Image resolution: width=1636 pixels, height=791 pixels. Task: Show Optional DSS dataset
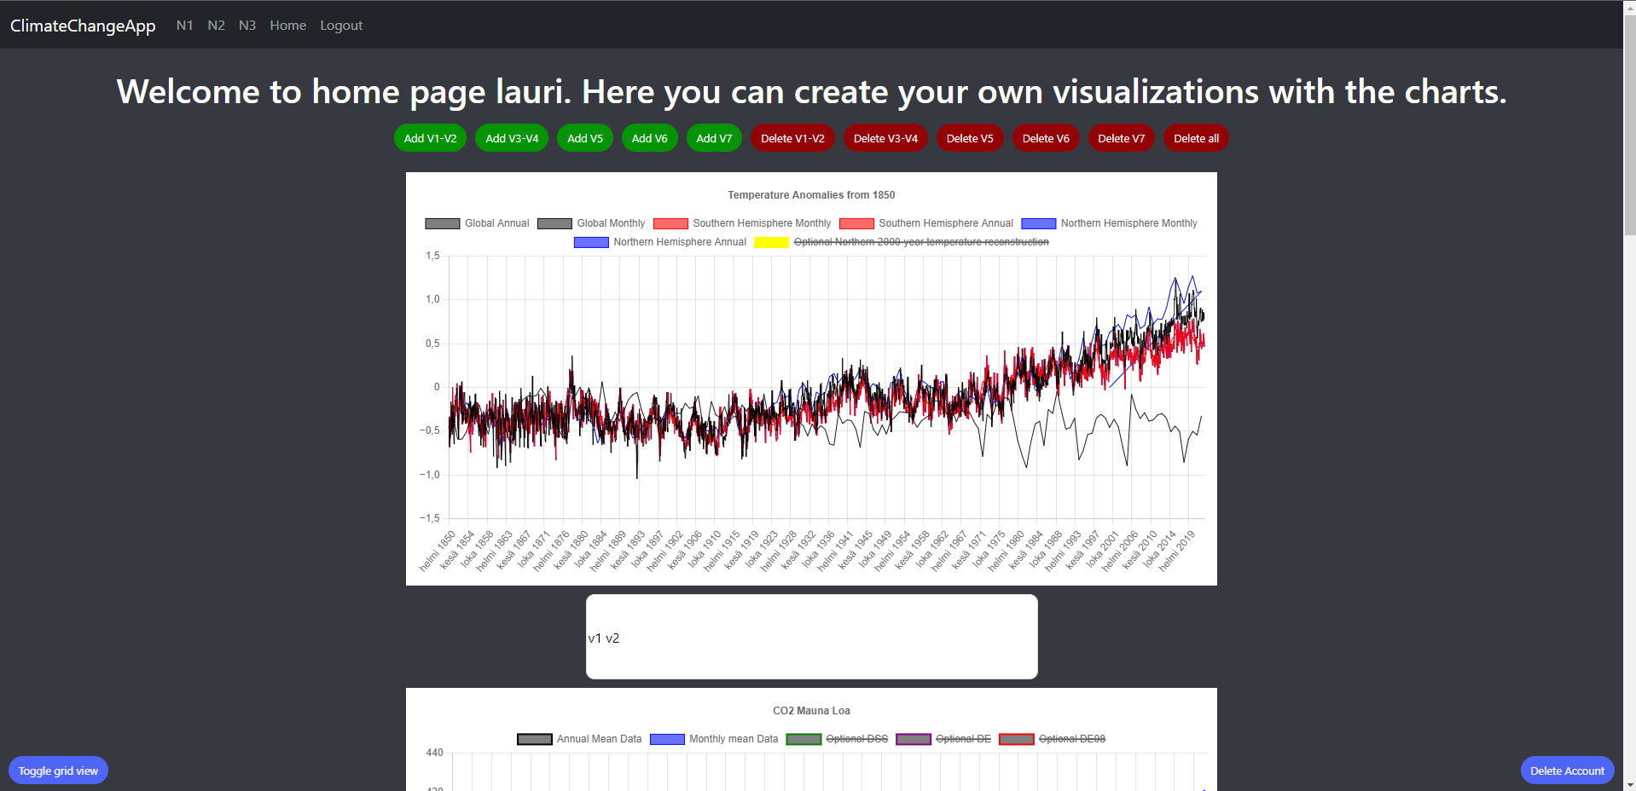tap(837, 739)
